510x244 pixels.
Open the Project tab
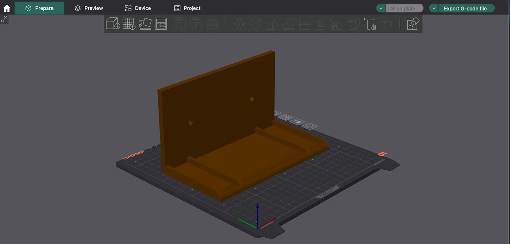pyautogui.click(x=187, y=8)
